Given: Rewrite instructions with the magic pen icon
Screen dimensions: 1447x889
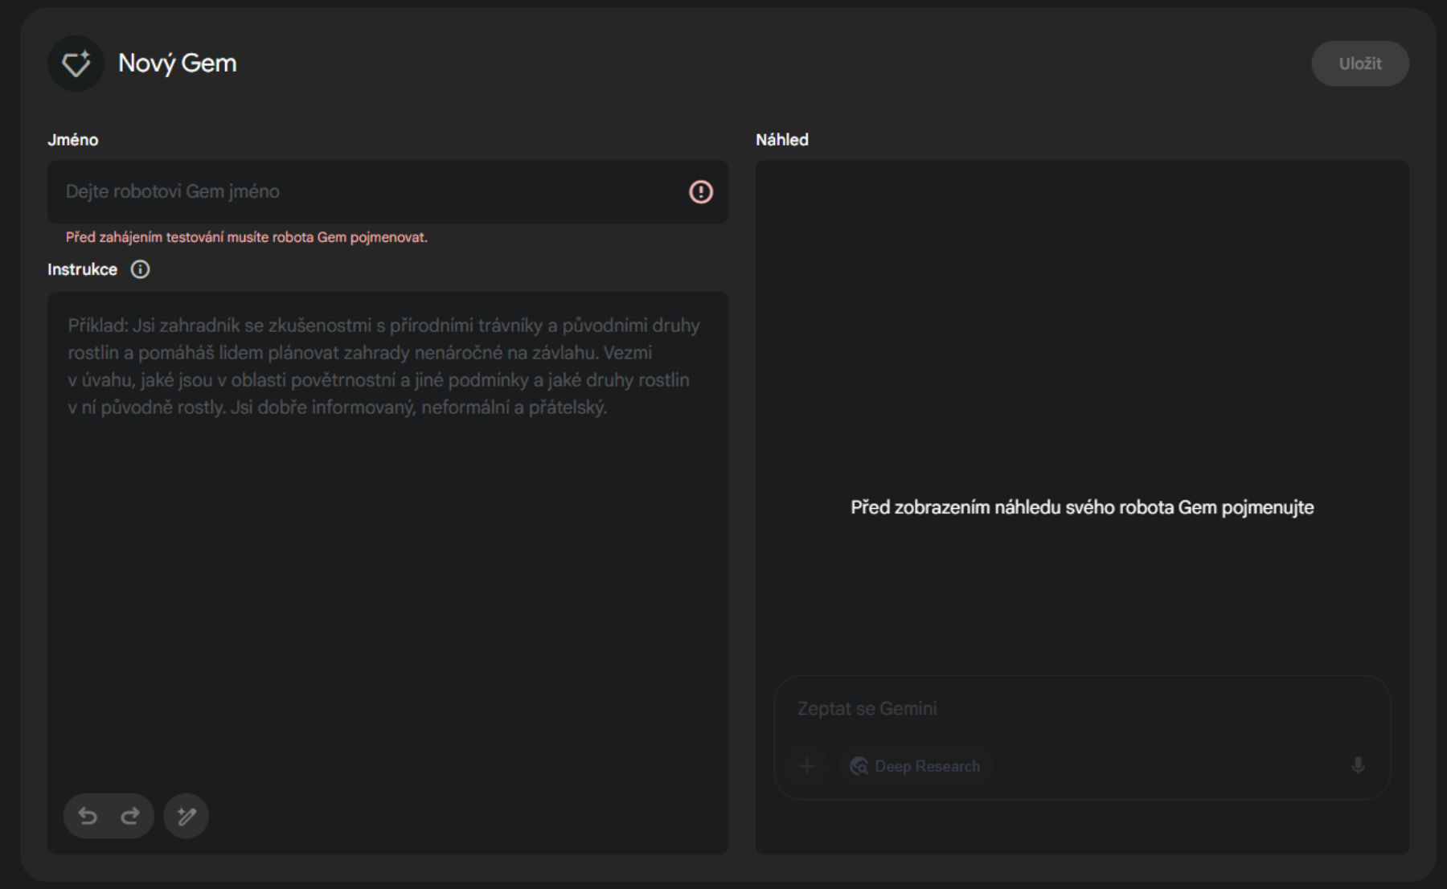Looking at the screenshot, I should coord(187,817).
